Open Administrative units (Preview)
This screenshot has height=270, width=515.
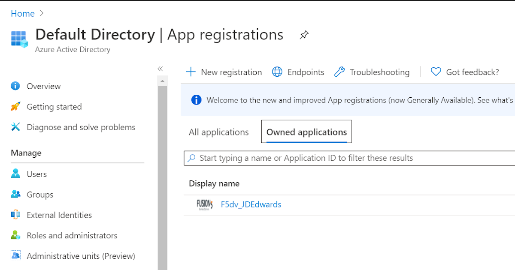[82, 256]
